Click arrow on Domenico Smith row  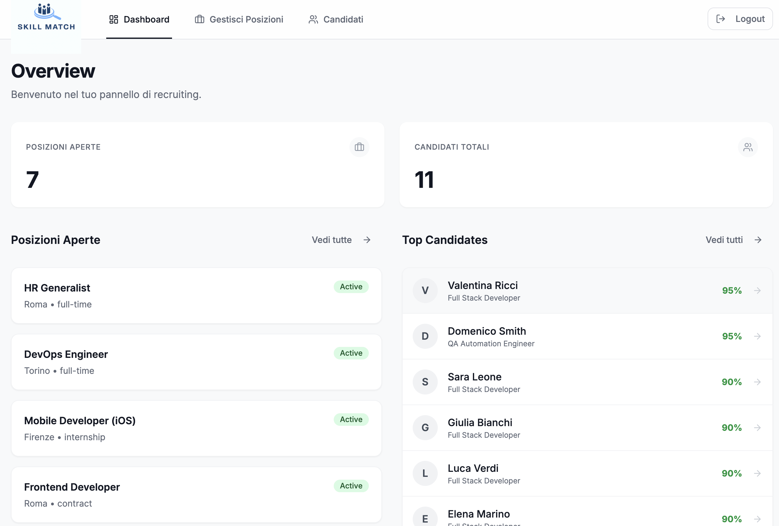click(x=757, y=336)
